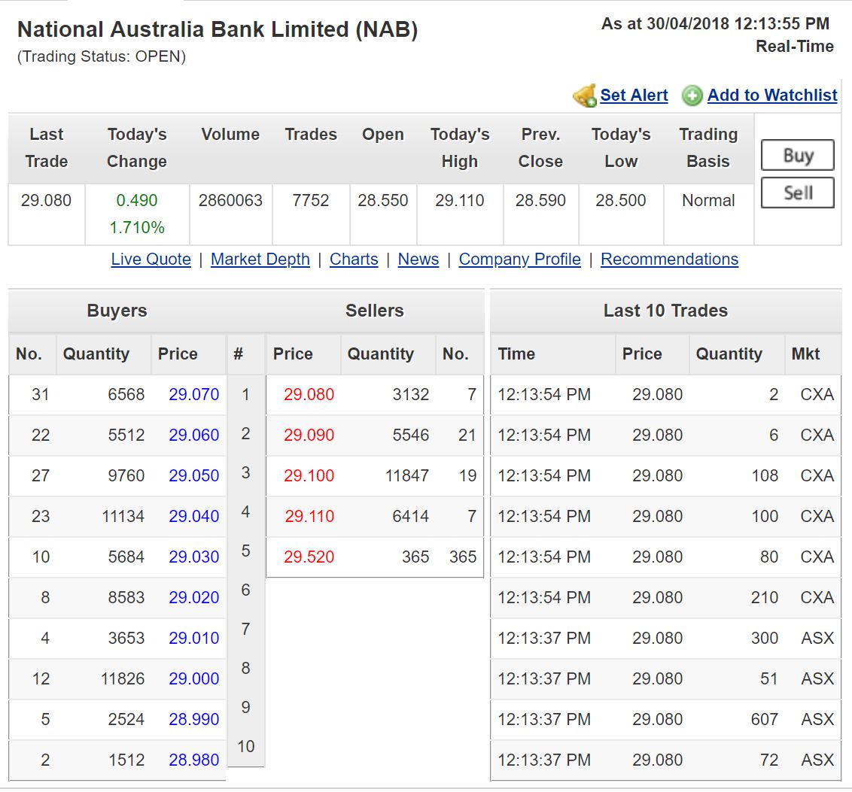Open the Set Alert link
Screen dimensions: 852x792
(x=634, y=95)
